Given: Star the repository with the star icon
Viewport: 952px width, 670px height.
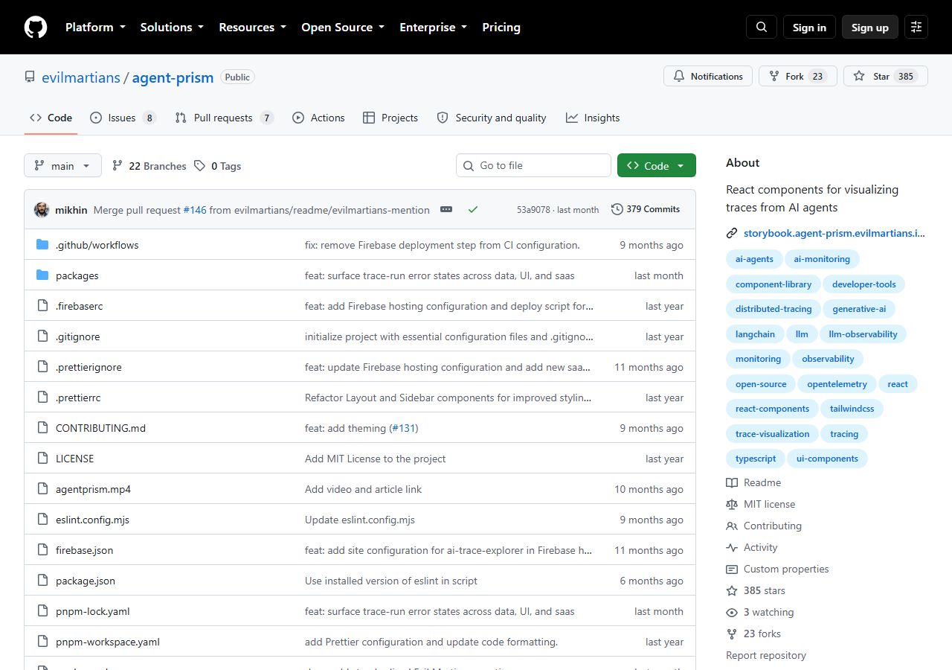Looking at the screenshot, I should click(x=859, y=76).
